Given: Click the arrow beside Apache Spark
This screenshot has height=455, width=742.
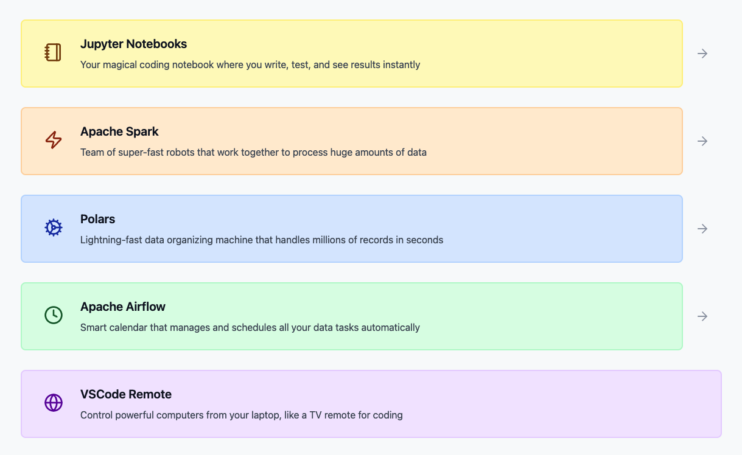Looking at the screenshot, I should 702,141.
